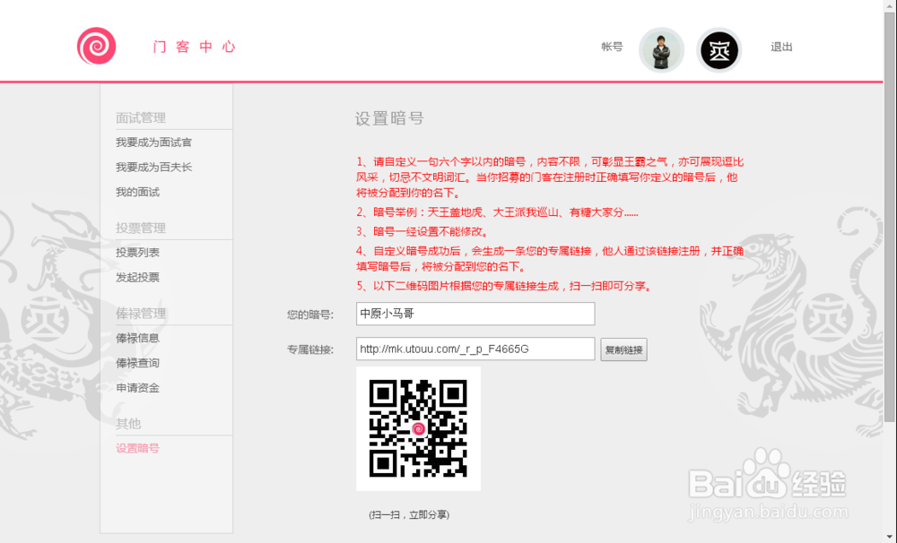
Task: Click the 退出 logout link
Action: (780, 48)
